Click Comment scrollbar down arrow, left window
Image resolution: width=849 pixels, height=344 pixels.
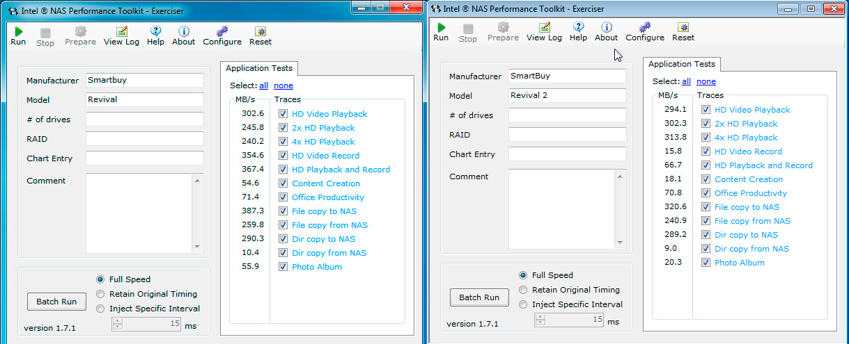pyautogui.click(x=198, y=246)
